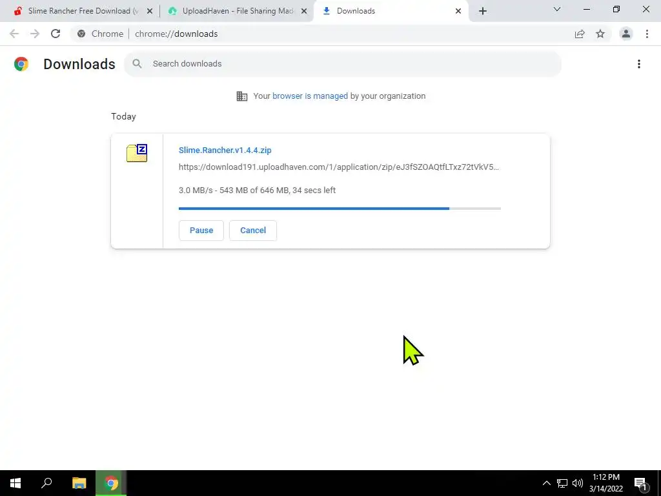The width and height of the screenshot is (661, 496).
Task: Share this page icon in address bar
Action: coord(580,34)
